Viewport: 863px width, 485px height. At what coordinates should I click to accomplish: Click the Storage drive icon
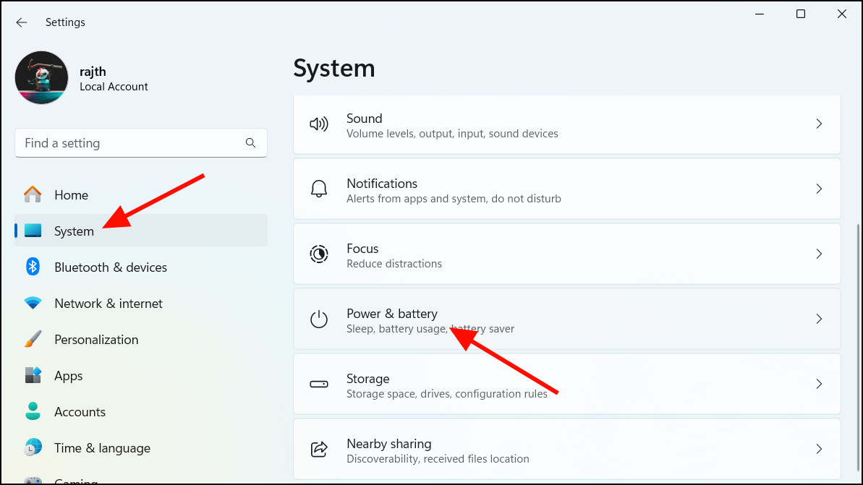319,384
